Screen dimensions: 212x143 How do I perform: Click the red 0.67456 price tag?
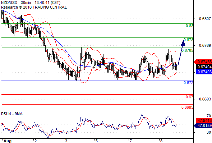click(203, 62)
